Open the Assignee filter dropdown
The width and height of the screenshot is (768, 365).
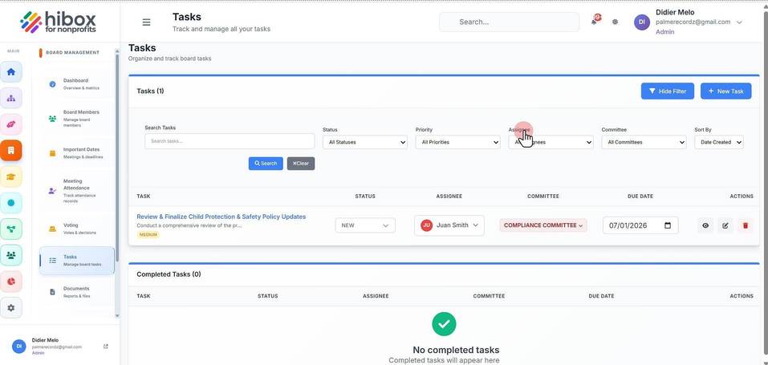551,142
